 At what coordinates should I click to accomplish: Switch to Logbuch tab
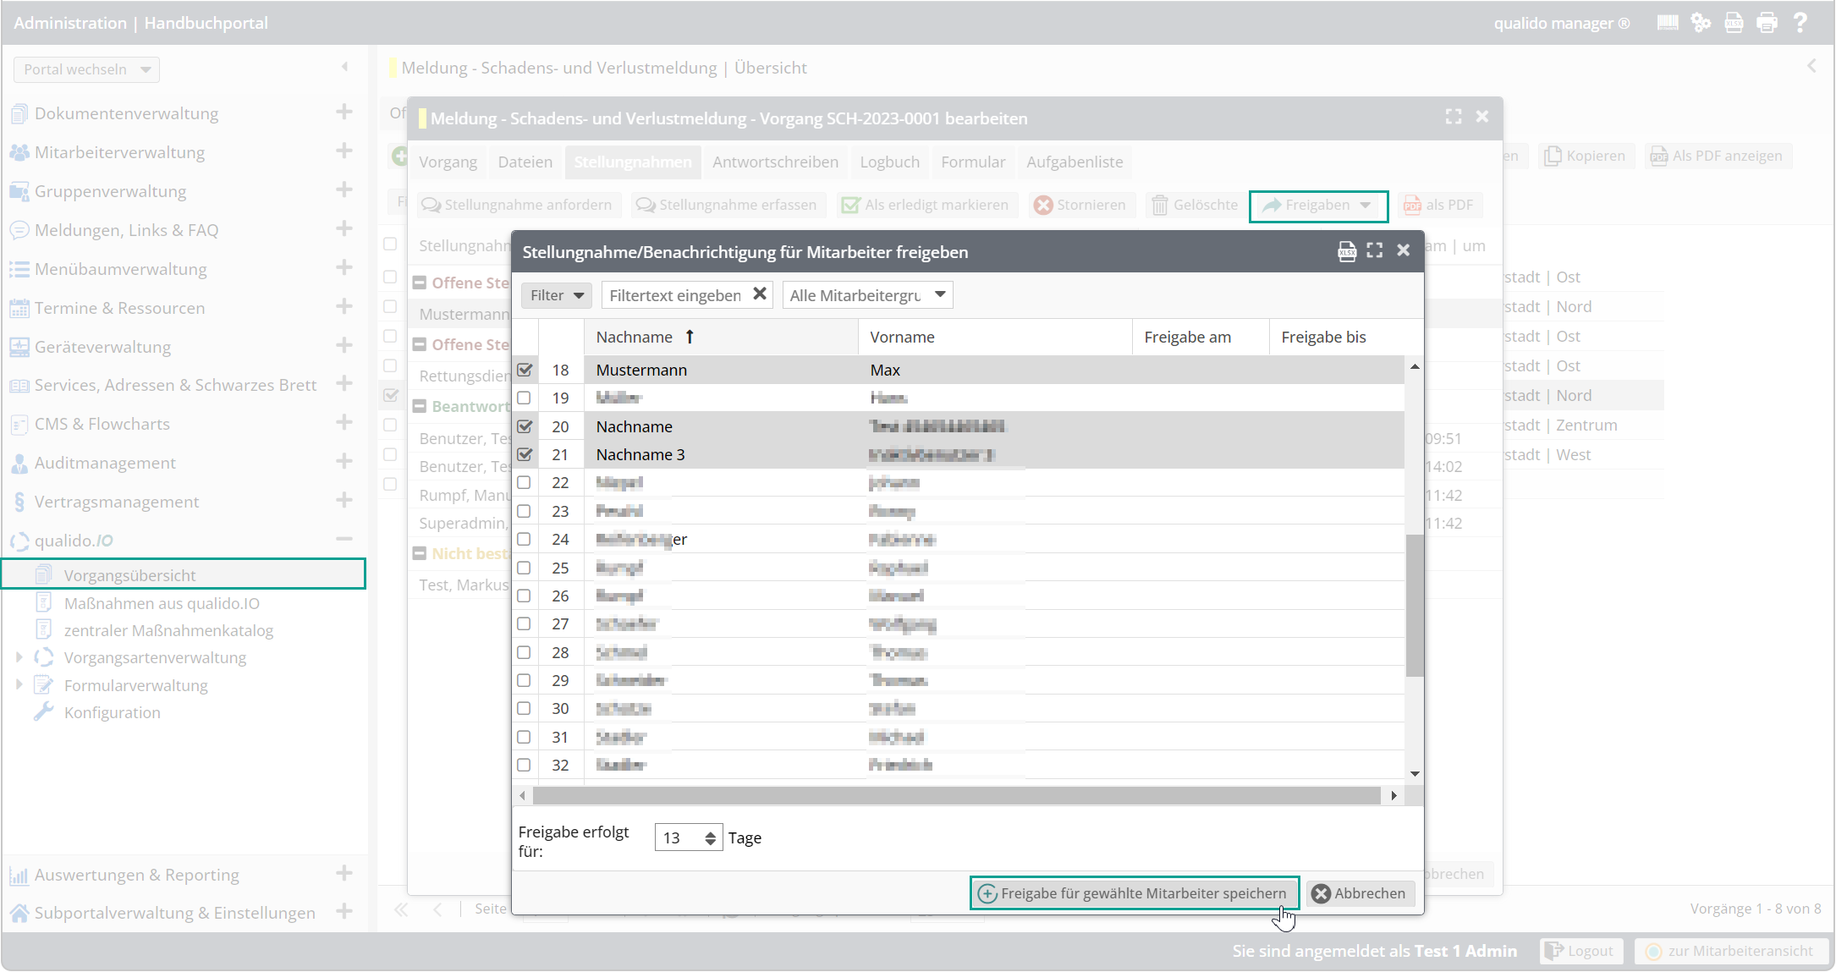click(x=889, y=162)
